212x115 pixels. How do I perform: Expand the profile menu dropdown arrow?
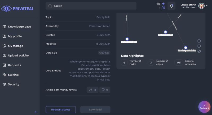[207, 6]
